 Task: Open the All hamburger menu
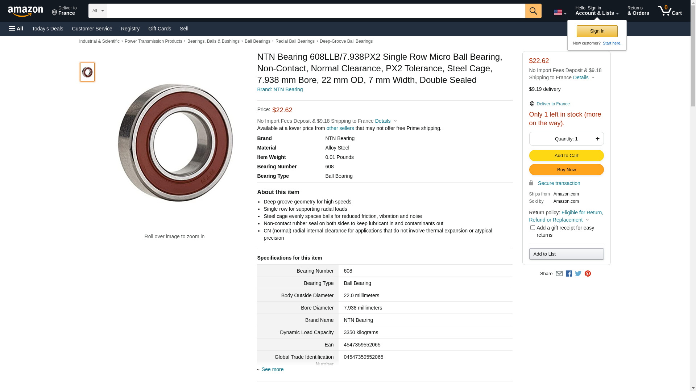16,29
